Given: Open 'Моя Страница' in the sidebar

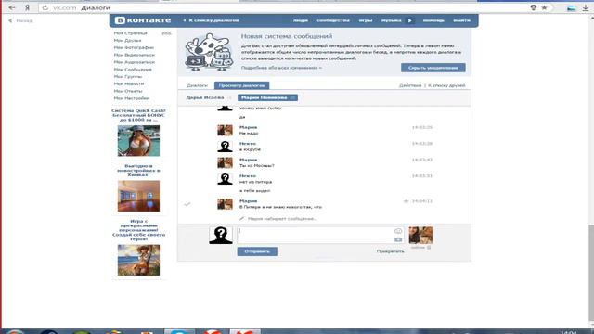Looking at the screenshot, I should point(131,33).
